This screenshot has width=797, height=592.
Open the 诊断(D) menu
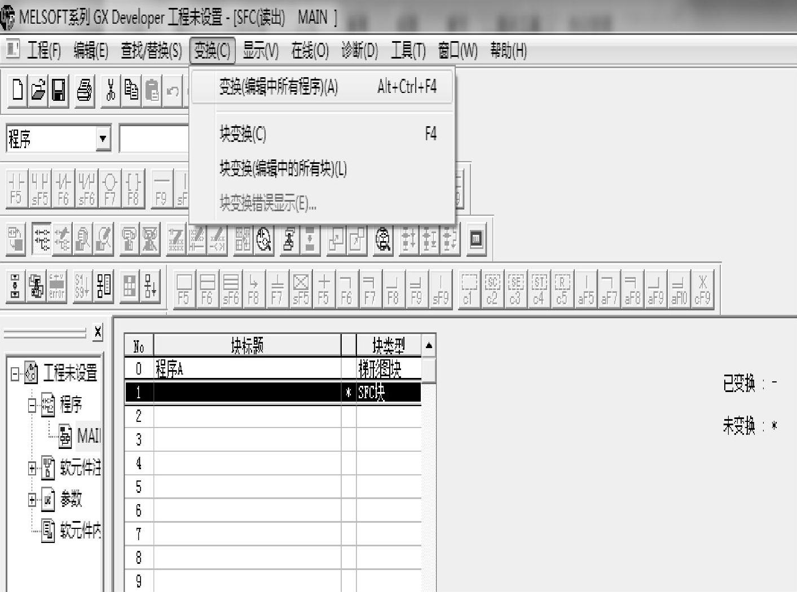(360, 51)
